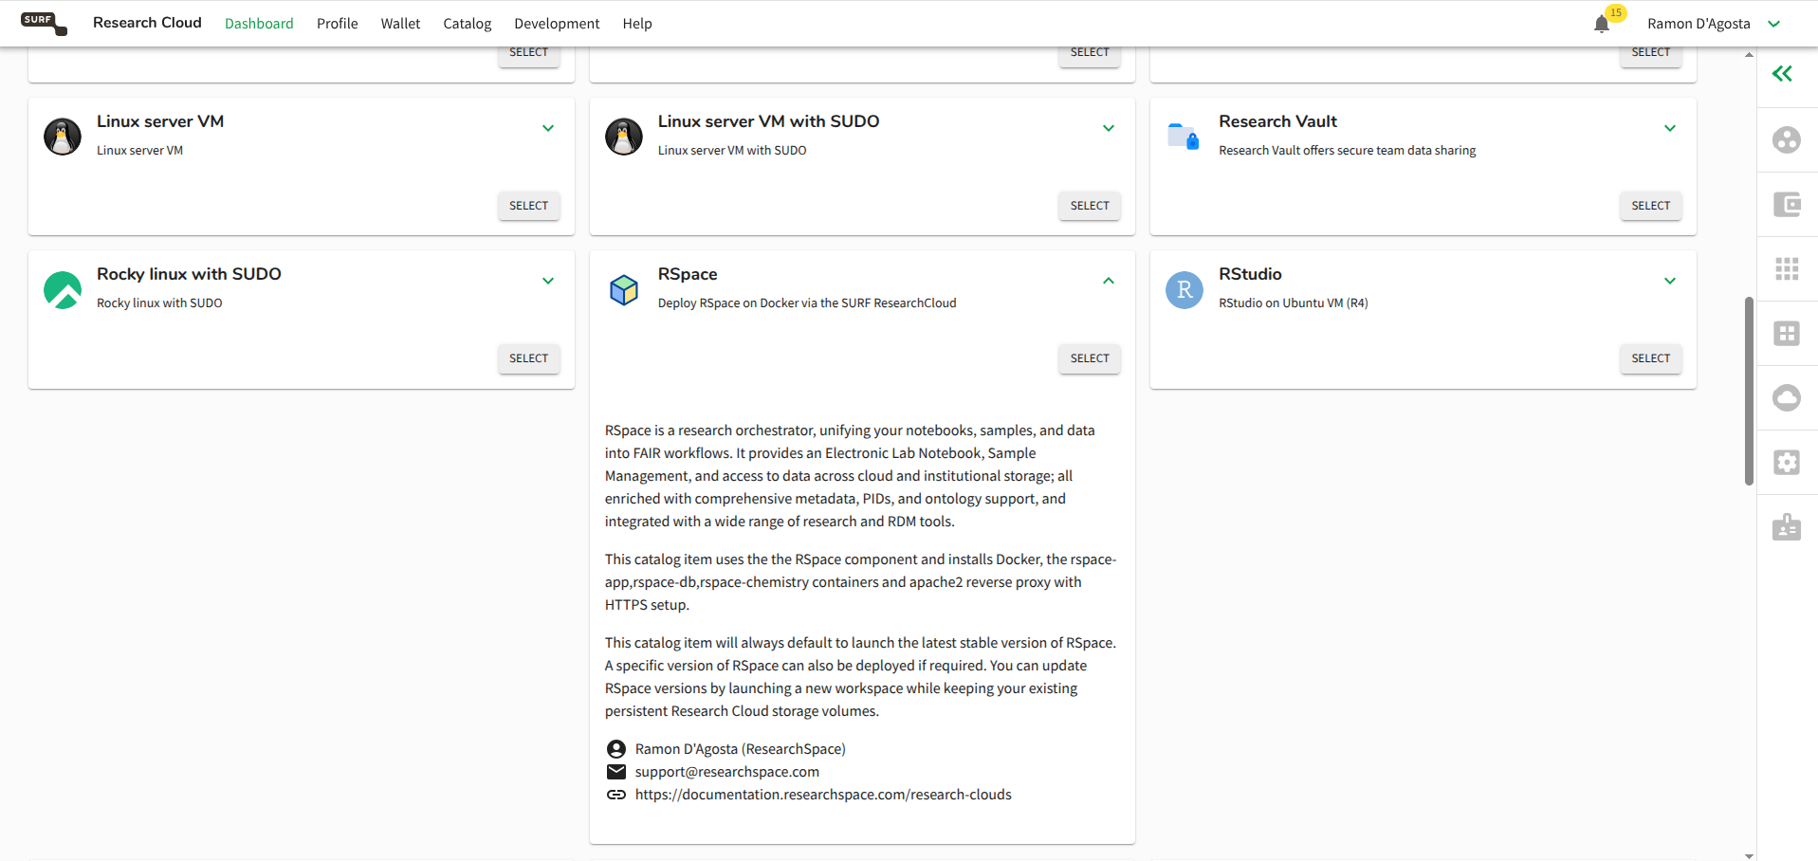Click the 'RSpace' card heading

coord(688,274)
